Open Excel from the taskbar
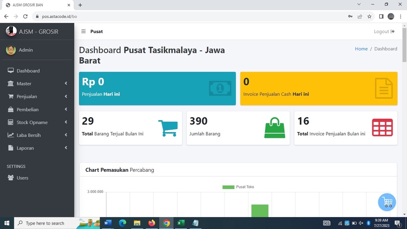The image size is (407, 229). (x=181, y=223)
